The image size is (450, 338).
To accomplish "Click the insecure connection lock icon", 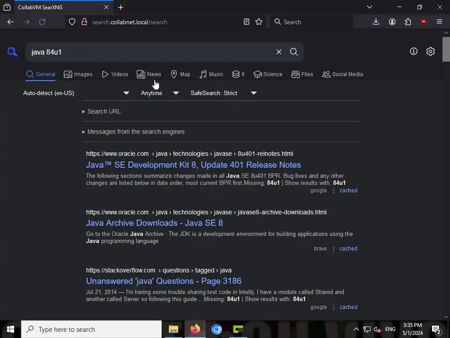I will point(84,22).
